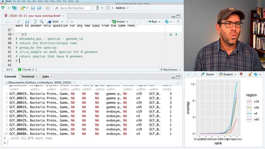Save current document in main toolbar
Screen dimensions: 265x149
33,8
